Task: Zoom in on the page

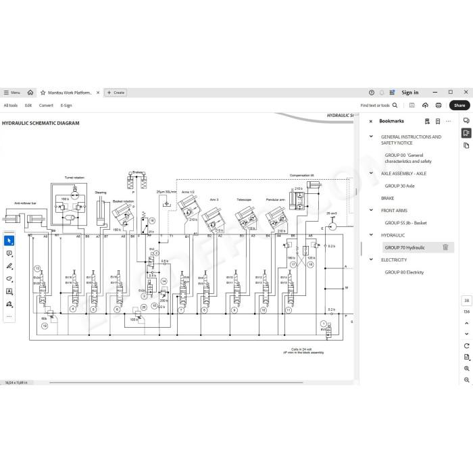Action: tap(466, 368)
